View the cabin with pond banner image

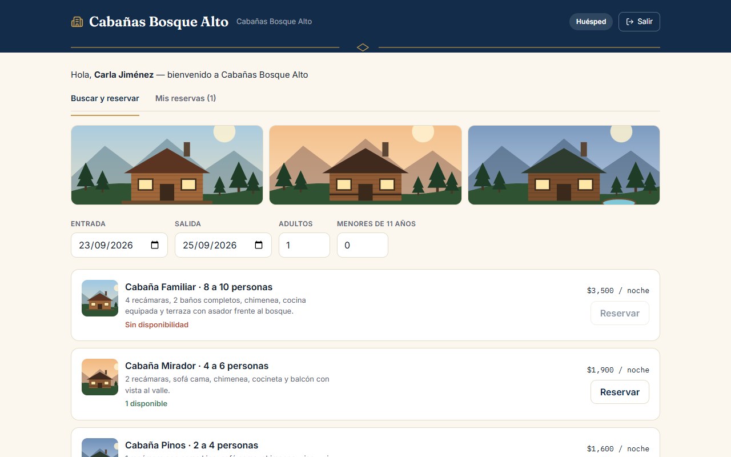(564, 165)
